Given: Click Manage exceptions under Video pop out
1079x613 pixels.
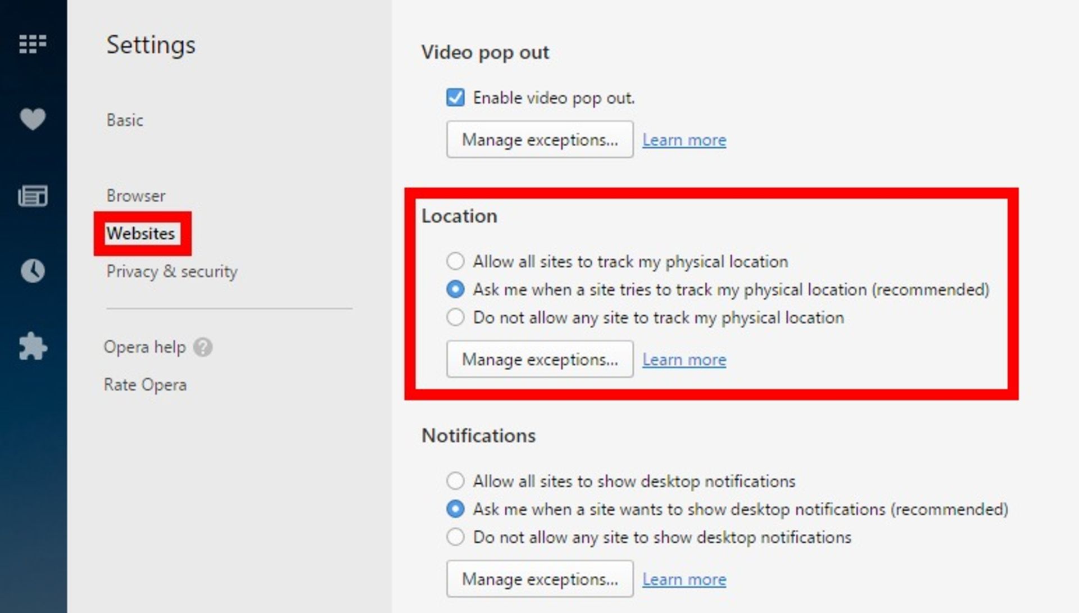Looking at the screenshot, I should 539,140.
